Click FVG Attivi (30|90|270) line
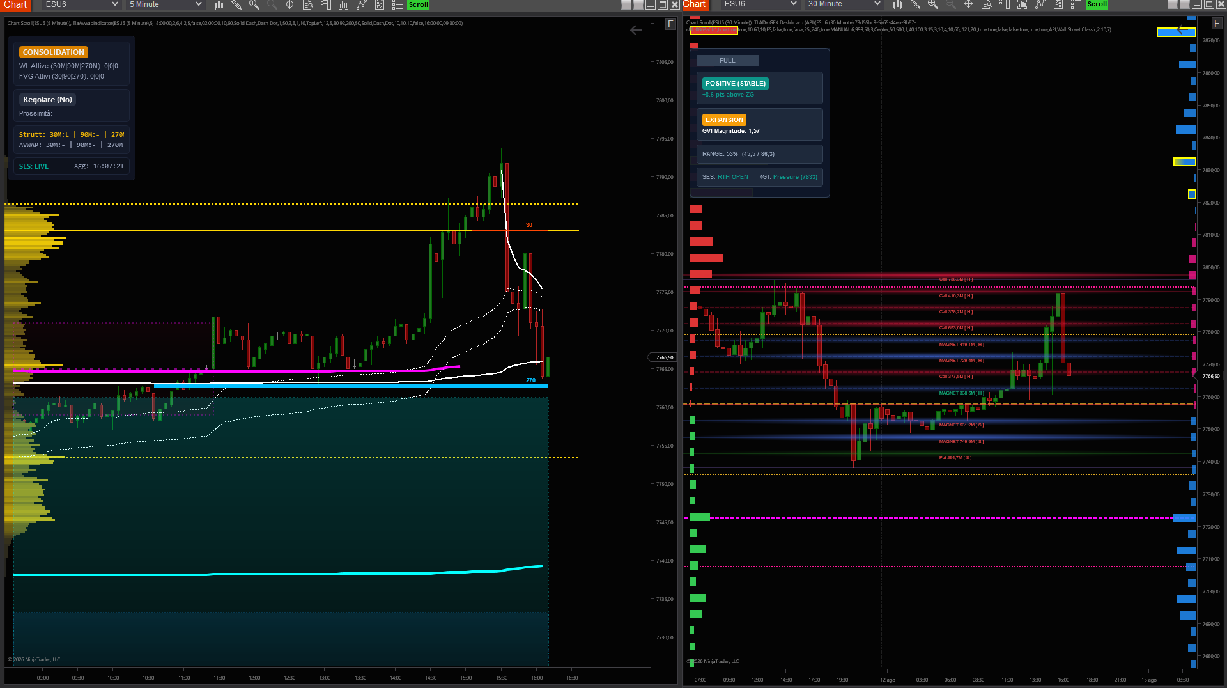The width and height of the screenshot is (1227, 688). pos(61,76)
